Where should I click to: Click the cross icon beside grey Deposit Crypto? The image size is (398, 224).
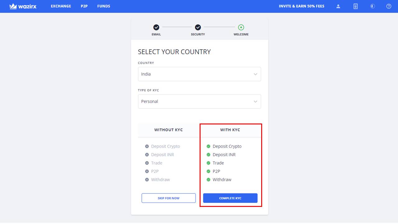tap(147, 146)
